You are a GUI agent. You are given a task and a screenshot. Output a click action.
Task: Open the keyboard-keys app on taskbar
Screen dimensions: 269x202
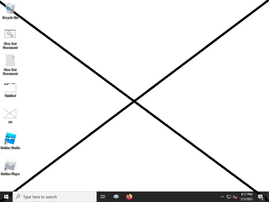click(116, 197)
